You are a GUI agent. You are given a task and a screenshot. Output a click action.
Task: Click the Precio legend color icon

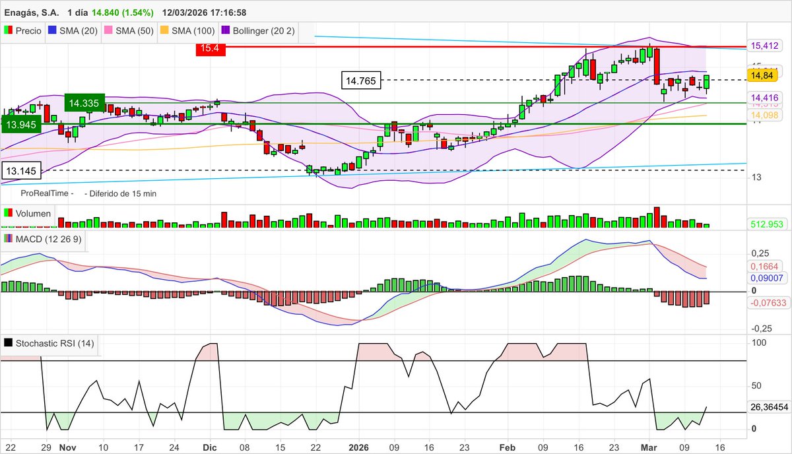point(8,30)
